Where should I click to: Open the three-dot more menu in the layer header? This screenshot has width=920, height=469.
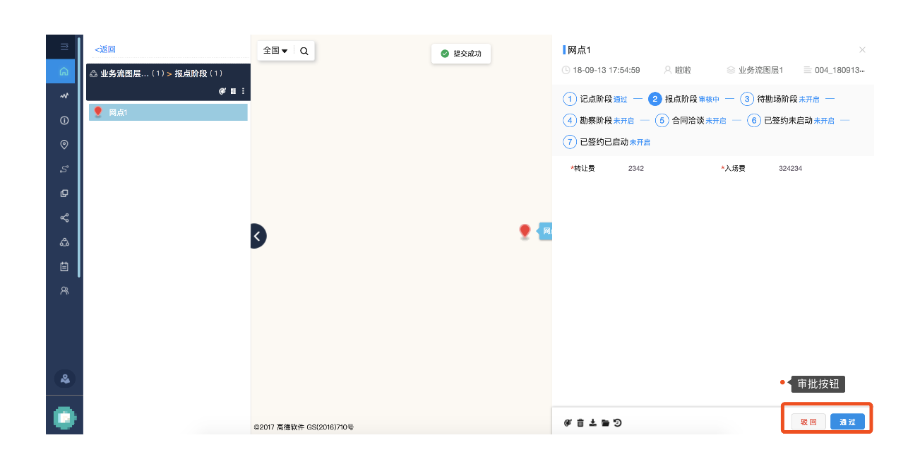click(x=244, y=91)
